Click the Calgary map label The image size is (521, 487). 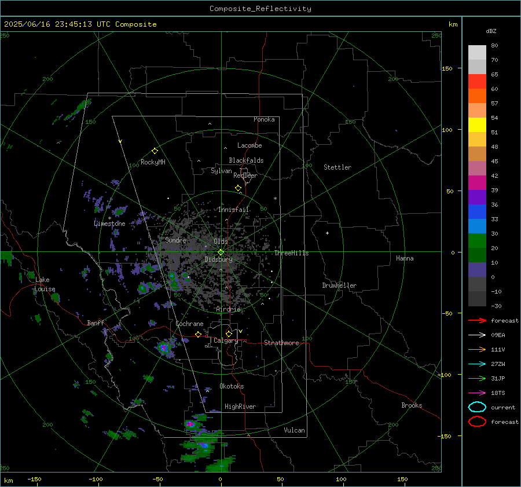coord(226,340)
